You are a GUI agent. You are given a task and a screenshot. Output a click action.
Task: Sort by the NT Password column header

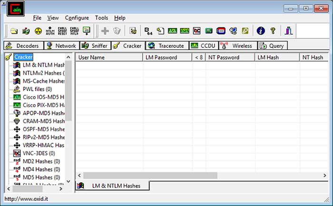tap(230, 57)
